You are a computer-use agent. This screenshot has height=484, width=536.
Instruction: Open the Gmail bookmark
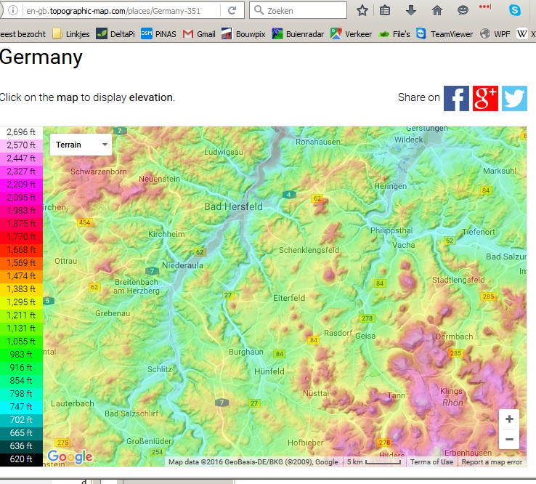pos(199,33)
